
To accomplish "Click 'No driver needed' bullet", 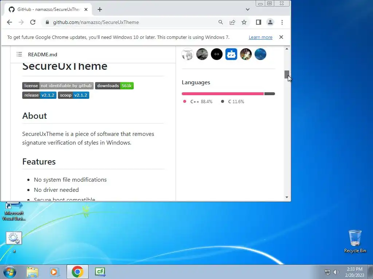I will (x=56, y=190).
